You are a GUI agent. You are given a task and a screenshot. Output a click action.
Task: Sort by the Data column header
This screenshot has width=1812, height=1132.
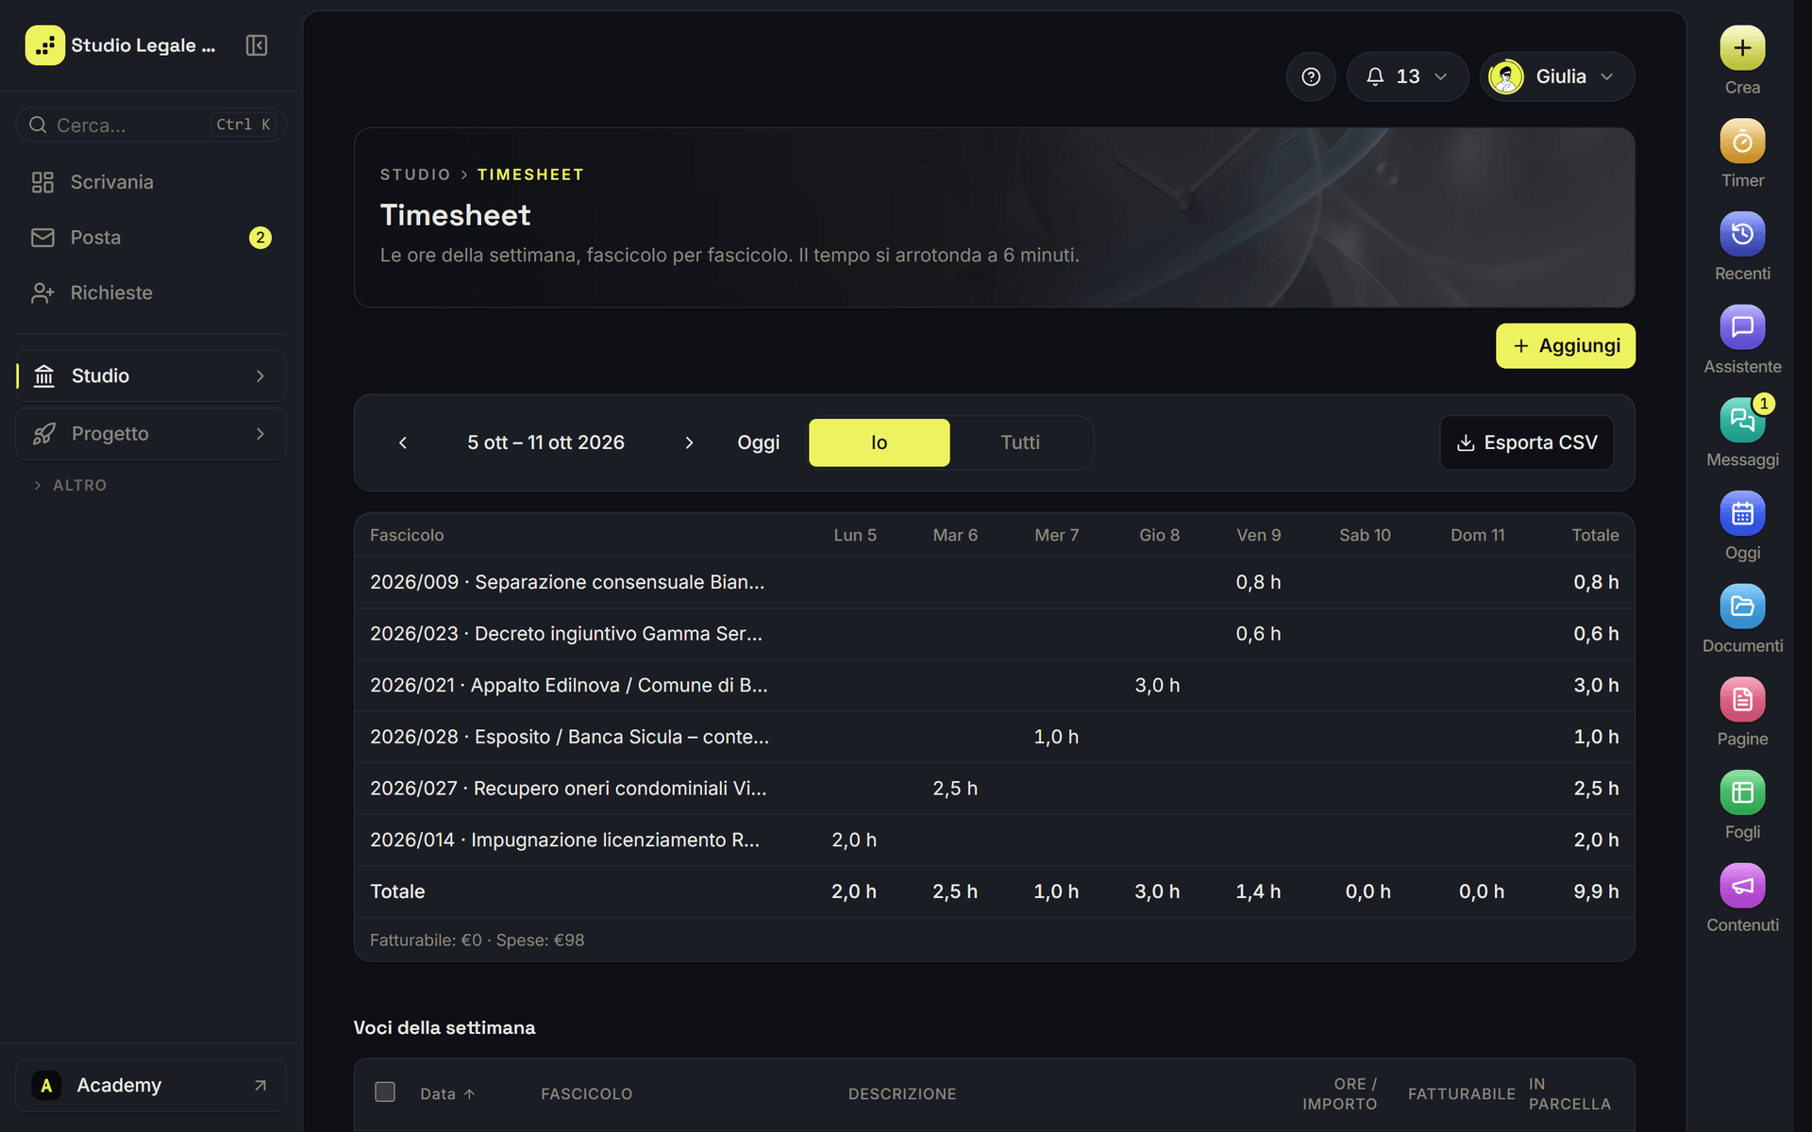tap(447, 1093)
